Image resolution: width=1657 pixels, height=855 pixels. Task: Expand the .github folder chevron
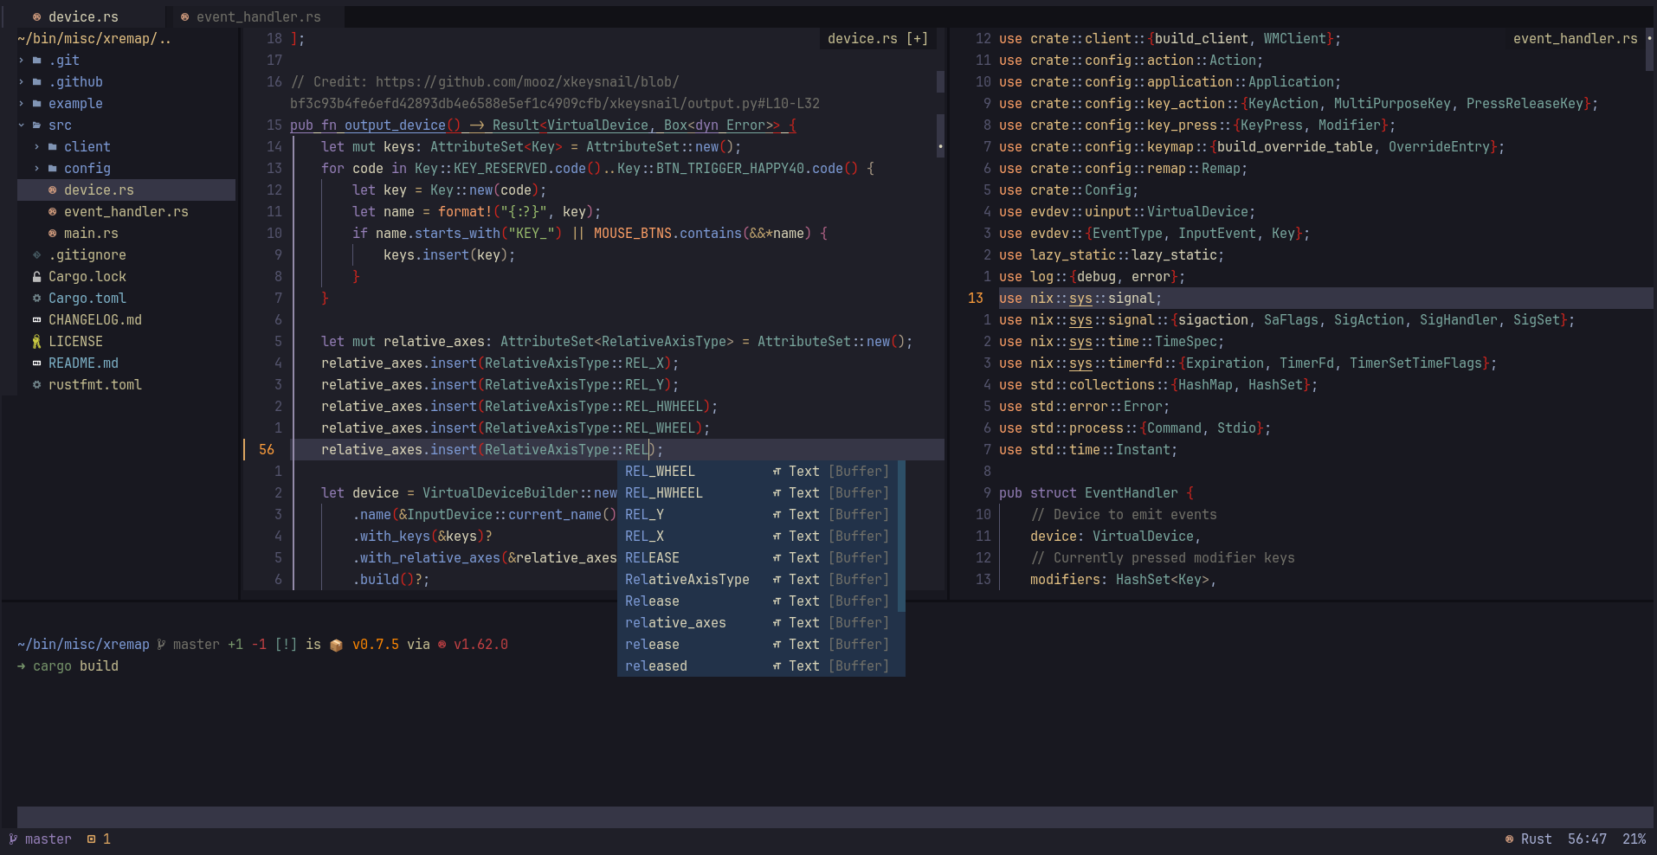pyautogui.click(x=22, y=81)
